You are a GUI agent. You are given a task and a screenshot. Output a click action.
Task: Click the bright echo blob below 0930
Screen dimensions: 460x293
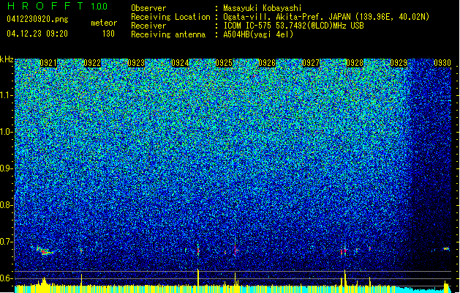click(446, 249)
